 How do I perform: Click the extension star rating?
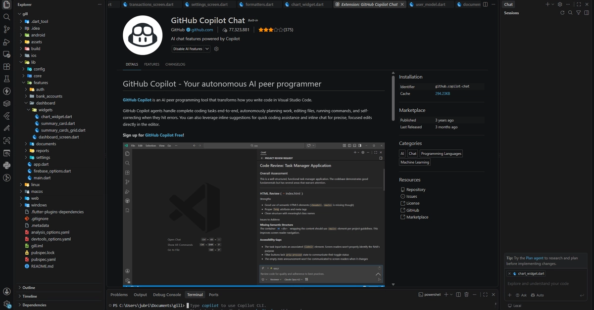[270, 30]
